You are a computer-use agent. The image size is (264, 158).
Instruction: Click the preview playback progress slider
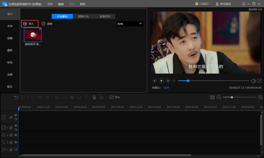click(x=214, y=81)
